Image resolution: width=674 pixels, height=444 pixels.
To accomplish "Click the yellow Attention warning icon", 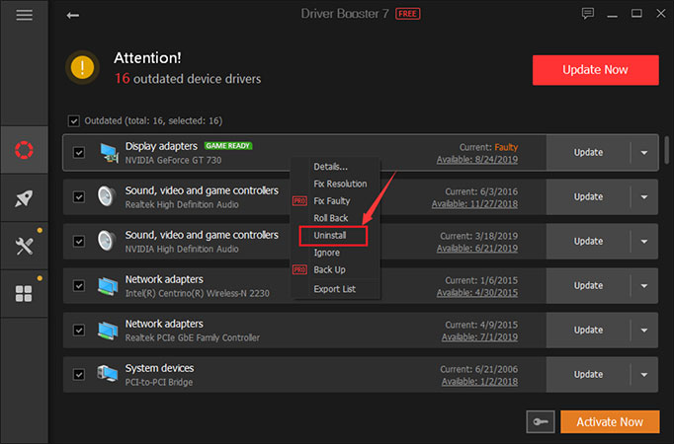I will pyautogui.click(x=83, y=67).
